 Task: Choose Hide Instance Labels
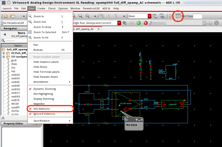tap(46, 62)
